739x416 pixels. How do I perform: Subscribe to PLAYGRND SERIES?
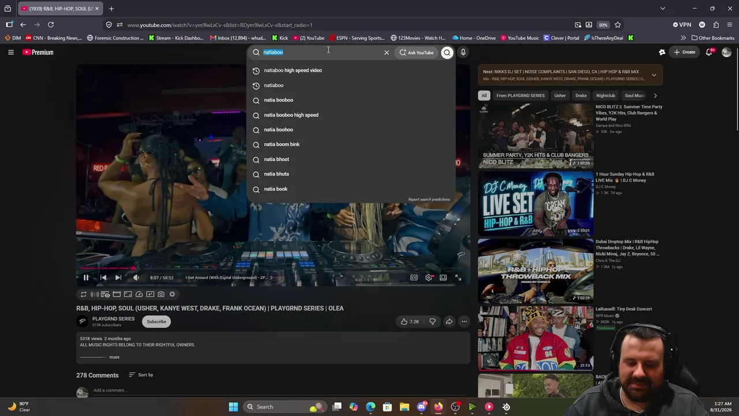pos(156,322)
